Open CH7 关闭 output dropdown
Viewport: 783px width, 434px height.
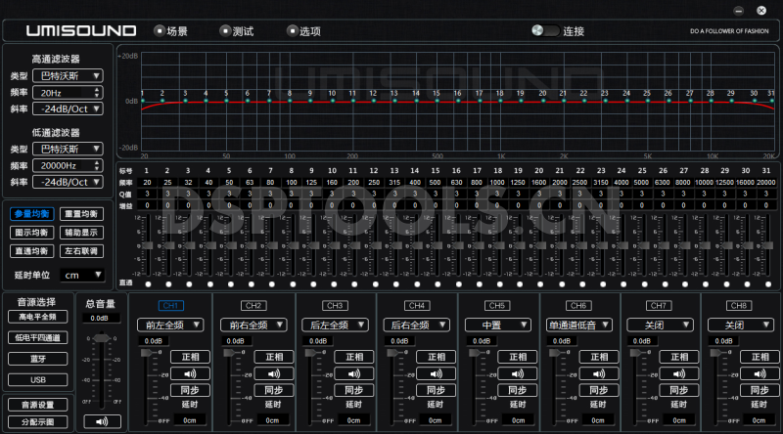[659, 325]
